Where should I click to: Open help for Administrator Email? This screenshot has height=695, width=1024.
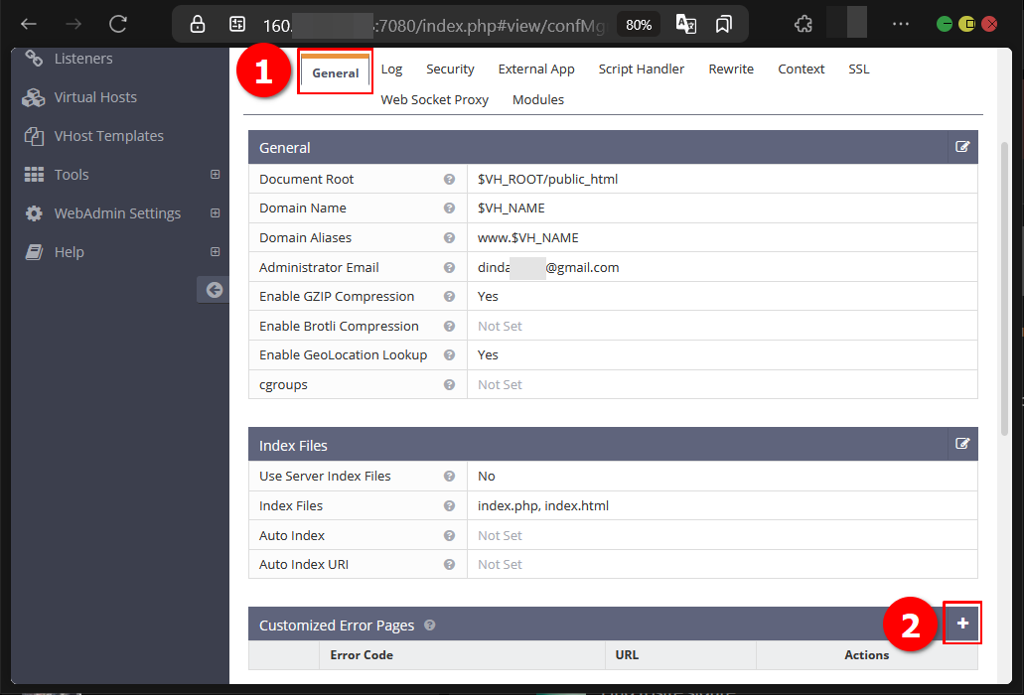[449, 267]
